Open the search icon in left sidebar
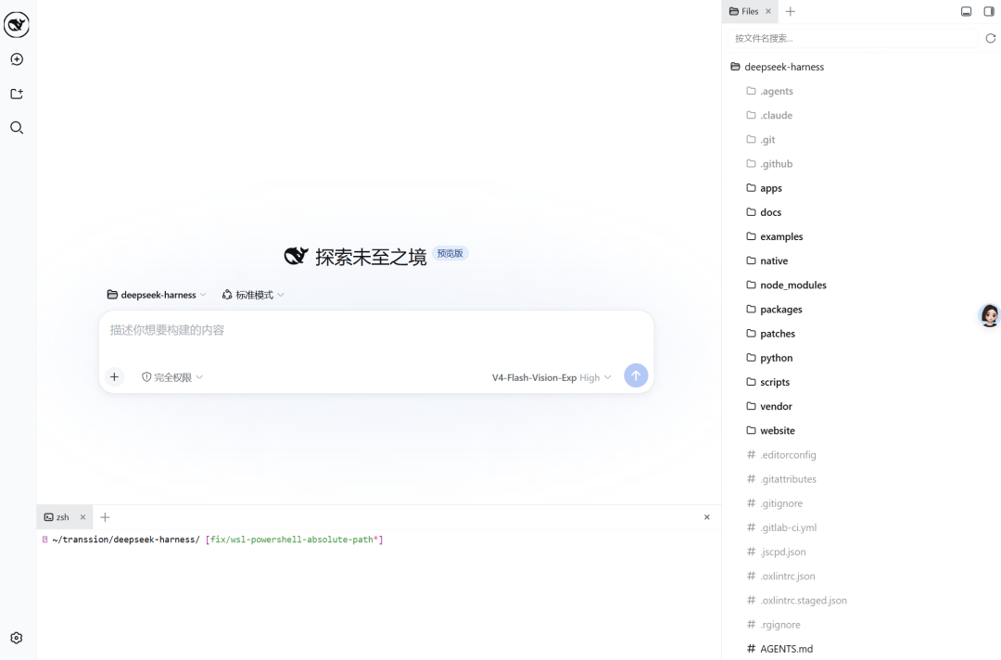The width and height of the screenshot is (1001, 660). (17, 128)
